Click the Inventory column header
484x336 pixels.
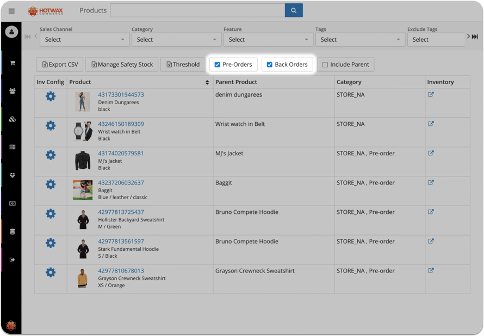coord(440,82)
